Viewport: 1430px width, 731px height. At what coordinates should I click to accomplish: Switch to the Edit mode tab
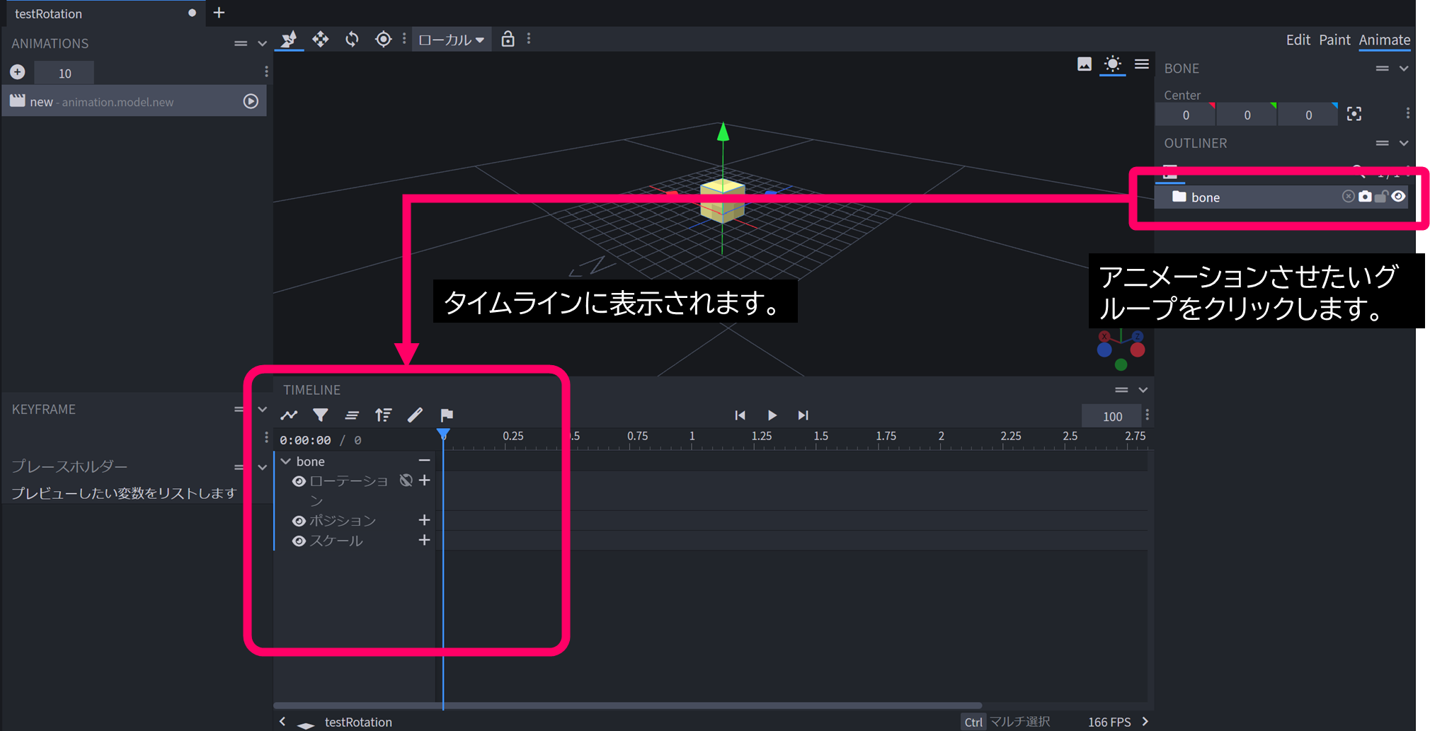click(x=1298, y=40)
